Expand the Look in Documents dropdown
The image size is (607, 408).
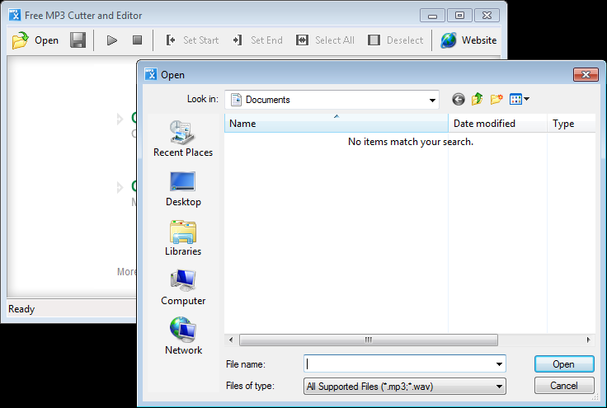click(x=432, y=100)
